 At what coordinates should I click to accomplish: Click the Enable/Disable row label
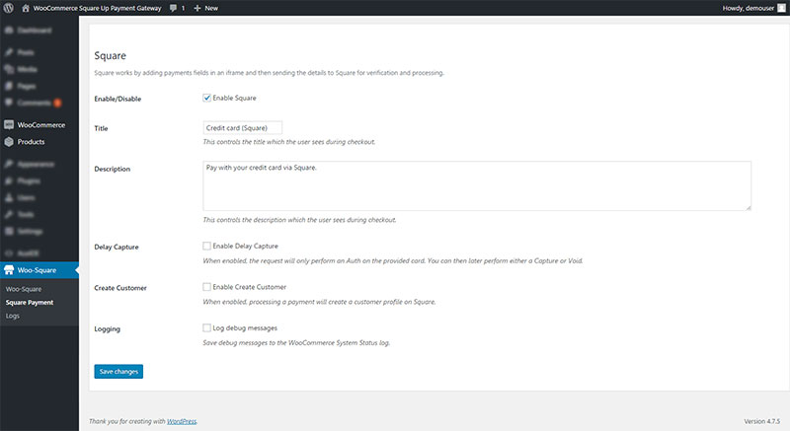pos(118,99)
